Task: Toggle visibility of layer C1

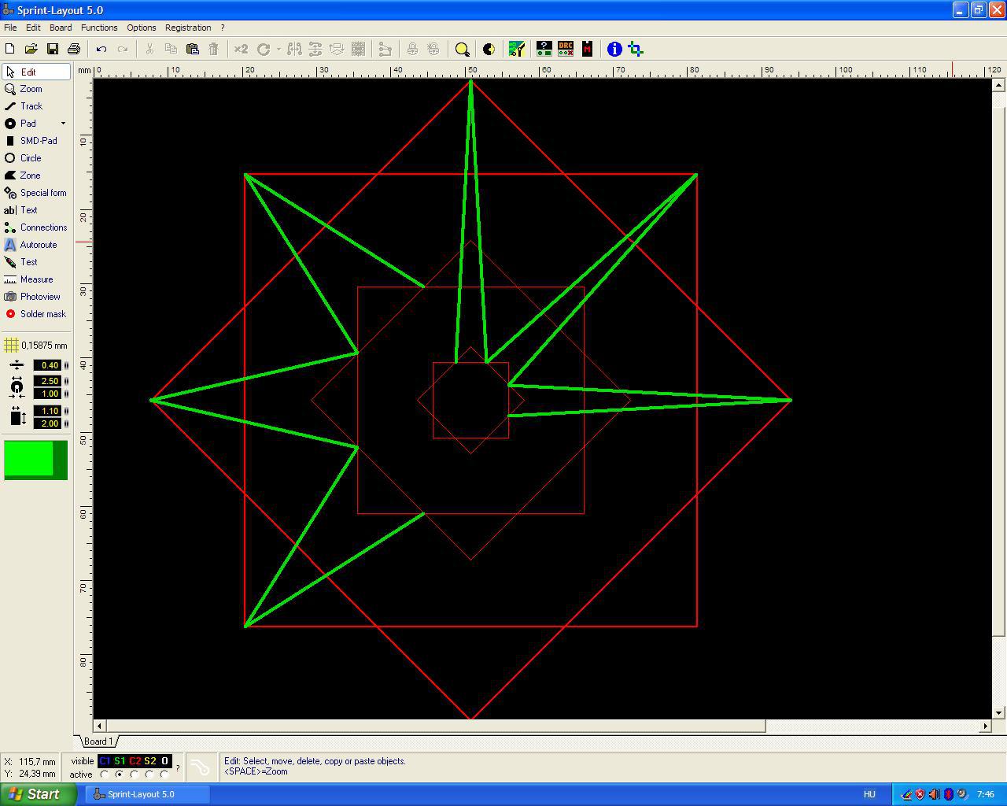Action: pyautogui.click(x=105, y=761)
